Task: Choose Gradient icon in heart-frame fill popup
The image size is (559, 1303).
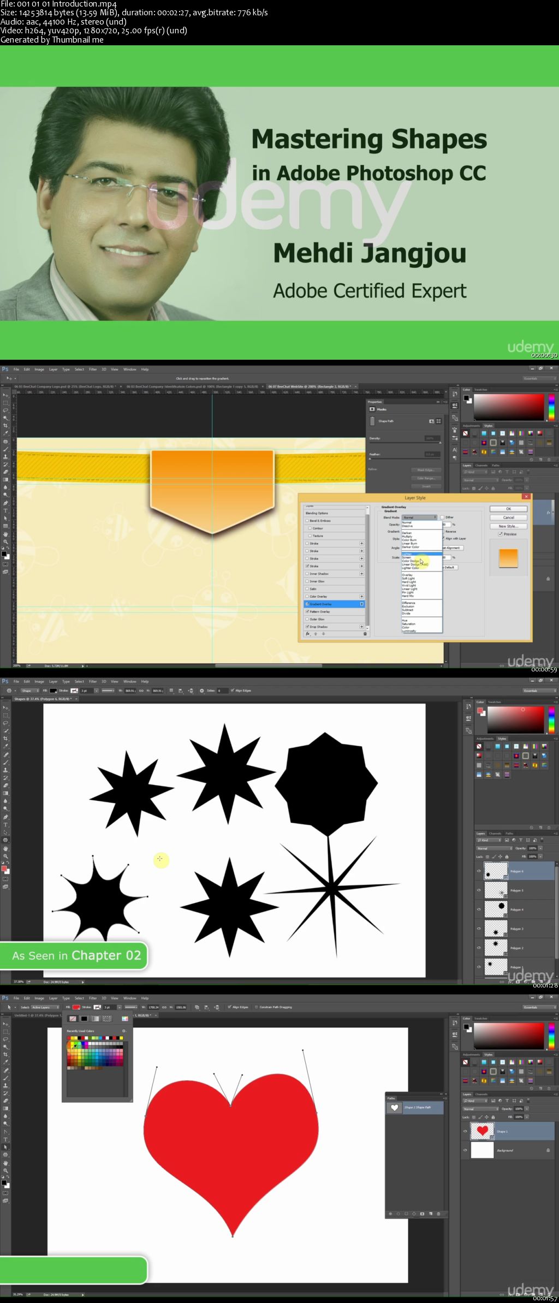Action: pyautogui.click(x=95, y=1019)
